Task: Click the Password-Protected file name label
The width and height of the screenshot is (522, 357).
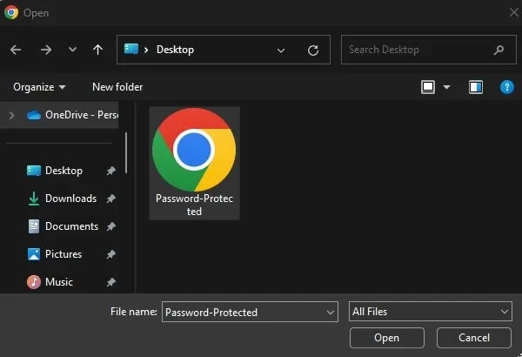Action: point(194,205)
